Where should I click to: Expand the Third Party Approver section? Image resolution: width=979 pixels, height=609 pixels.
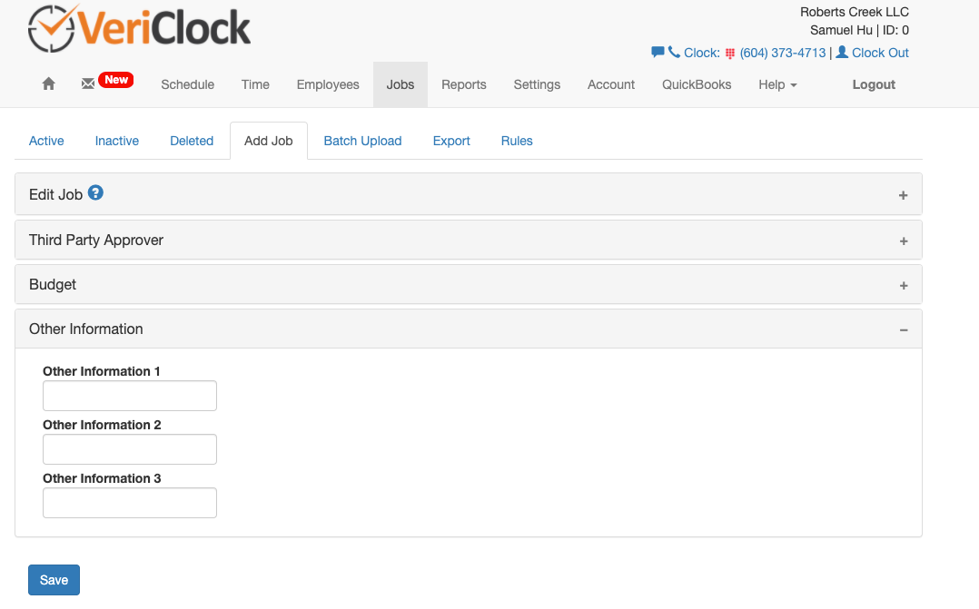[903, 240]
